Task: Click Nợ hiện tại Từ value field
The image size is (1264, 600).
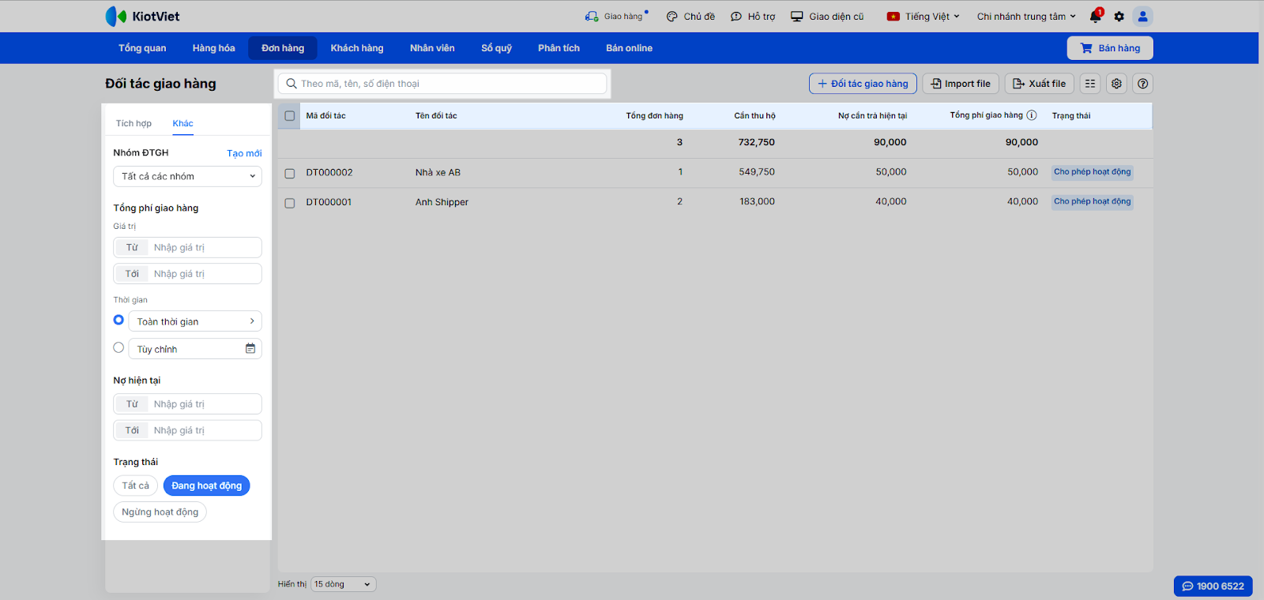Action: coord(187,403)
